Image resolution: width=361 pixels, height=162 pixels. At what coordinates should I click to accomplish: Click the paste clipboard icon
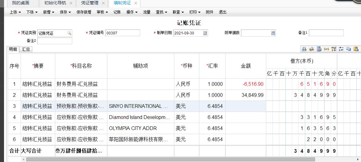click(x=356, y=49)
